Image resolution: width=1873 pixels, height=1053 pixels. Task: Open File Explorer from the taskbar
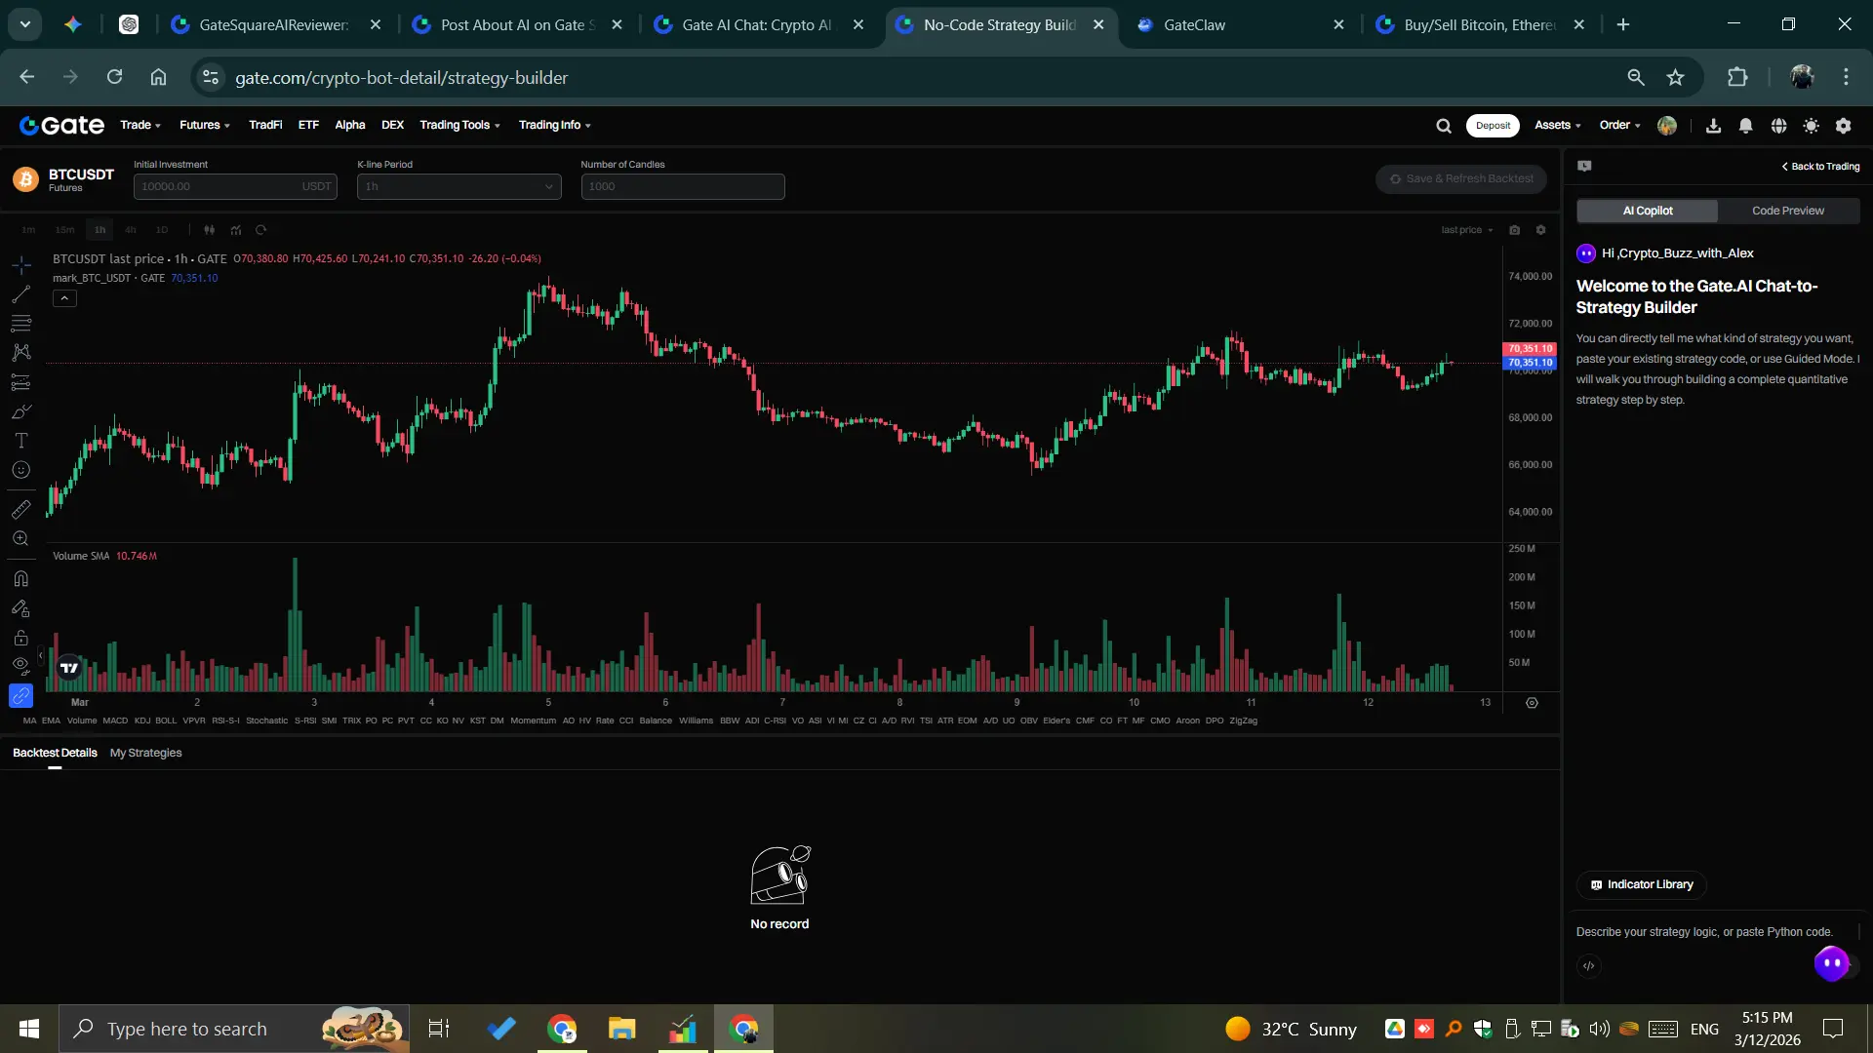click(621, 1029)
